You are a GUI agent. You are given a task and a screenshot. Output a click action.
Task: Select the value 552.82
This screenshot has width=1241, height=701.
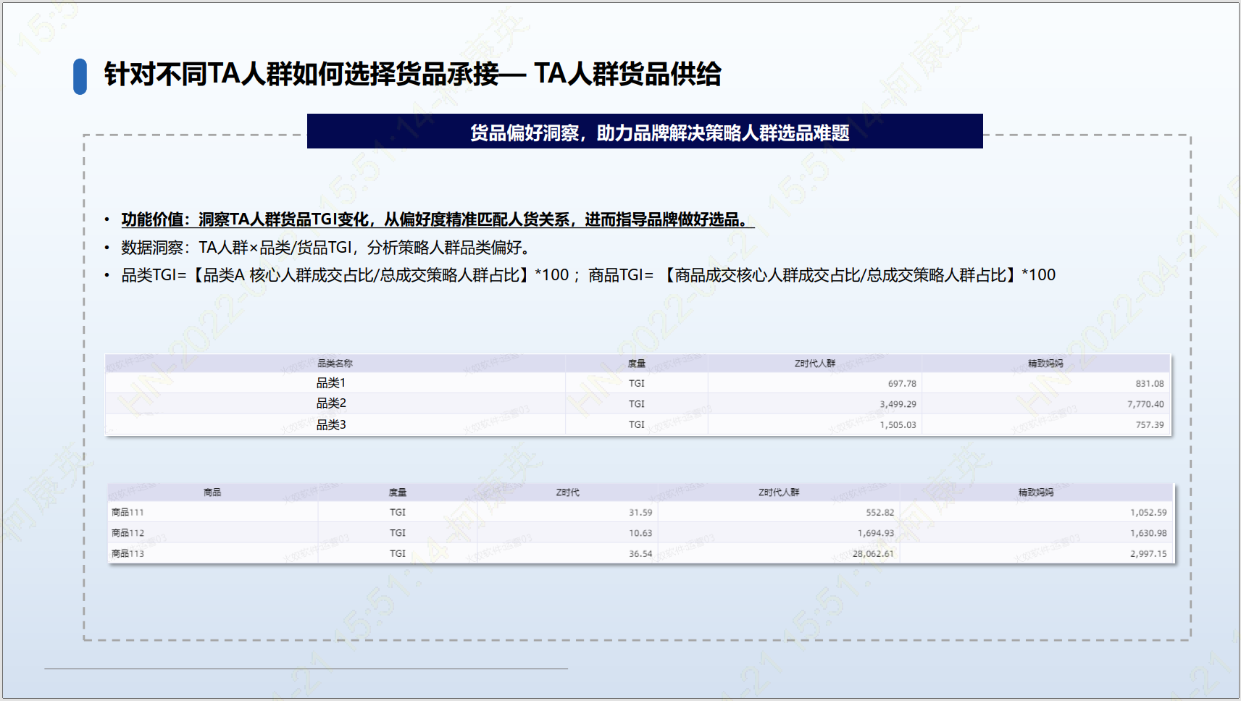coord(880,513)
